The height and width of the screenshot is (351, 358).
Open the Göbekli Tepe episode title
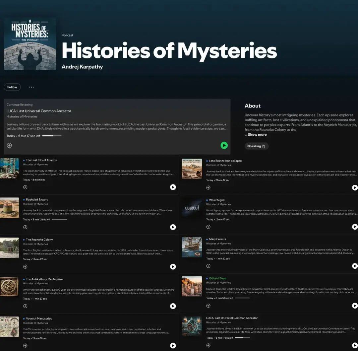[217, 278]
